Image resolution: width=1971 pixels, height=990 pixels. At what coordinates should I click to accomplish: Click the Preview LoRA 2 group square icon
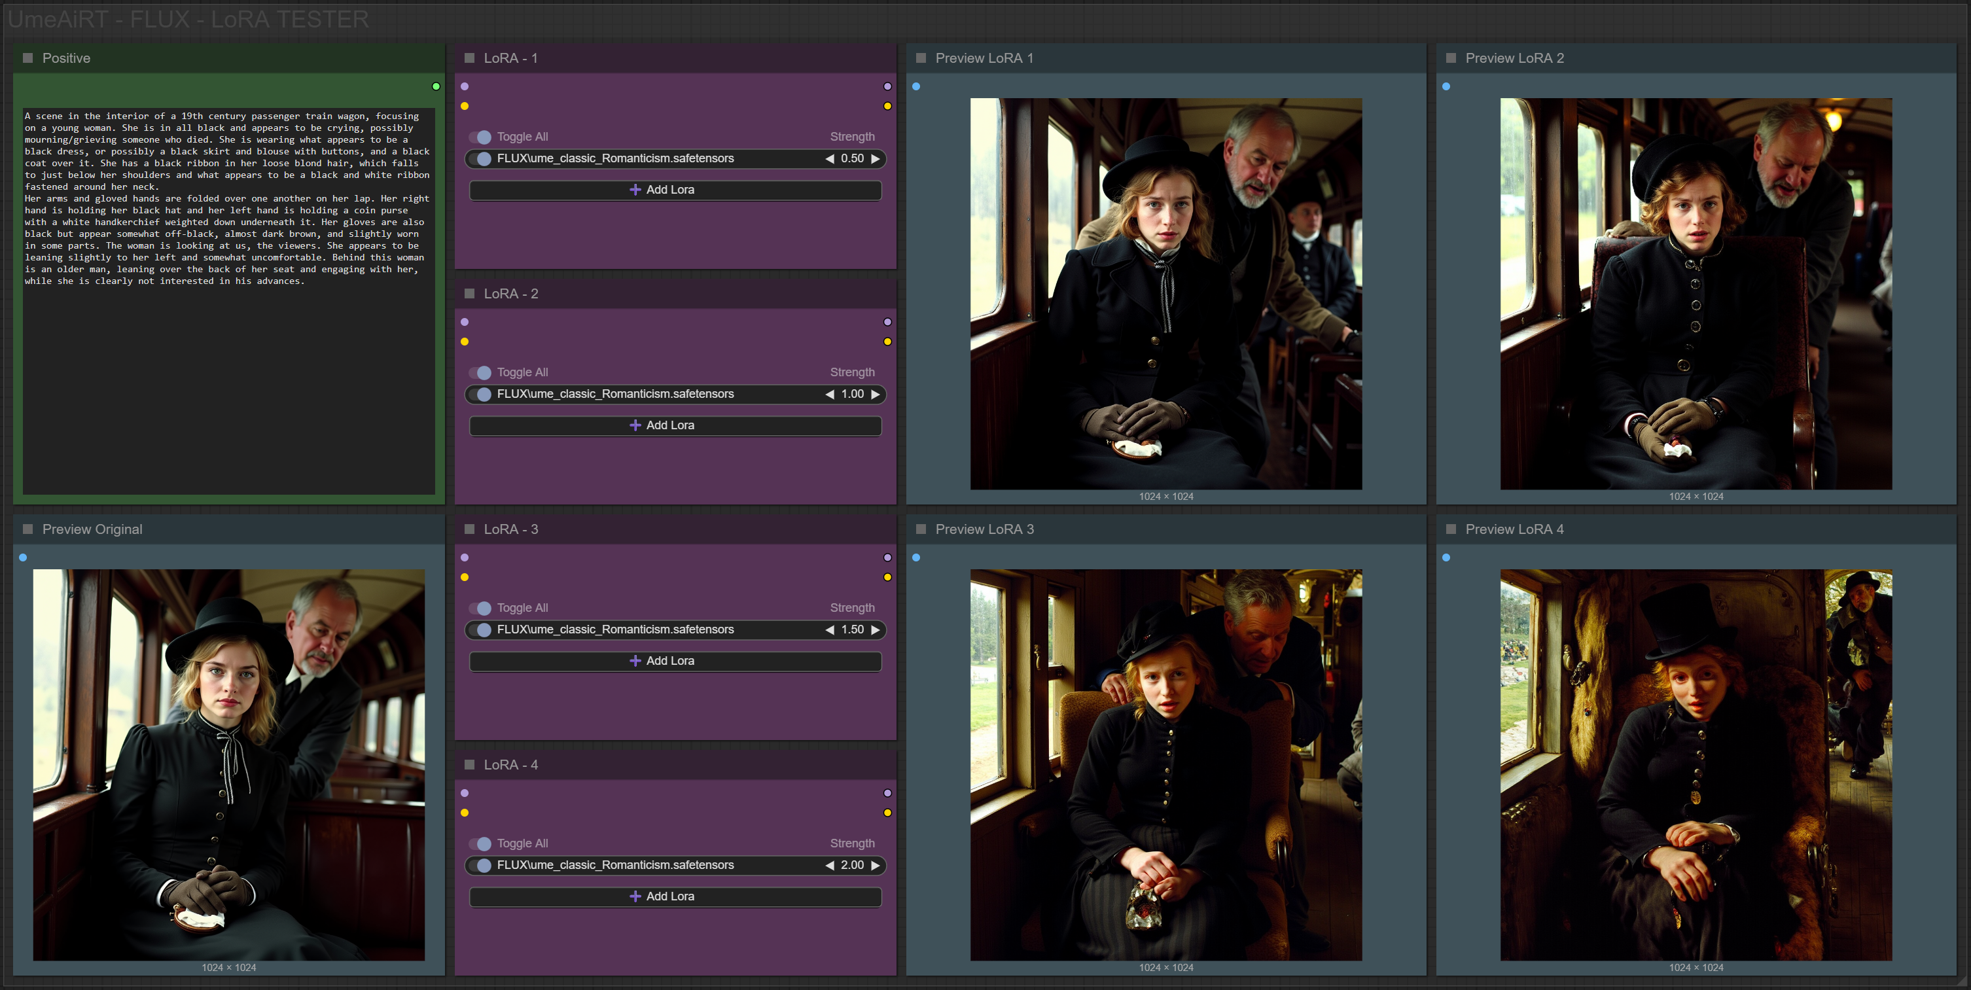coord(1451,58)
